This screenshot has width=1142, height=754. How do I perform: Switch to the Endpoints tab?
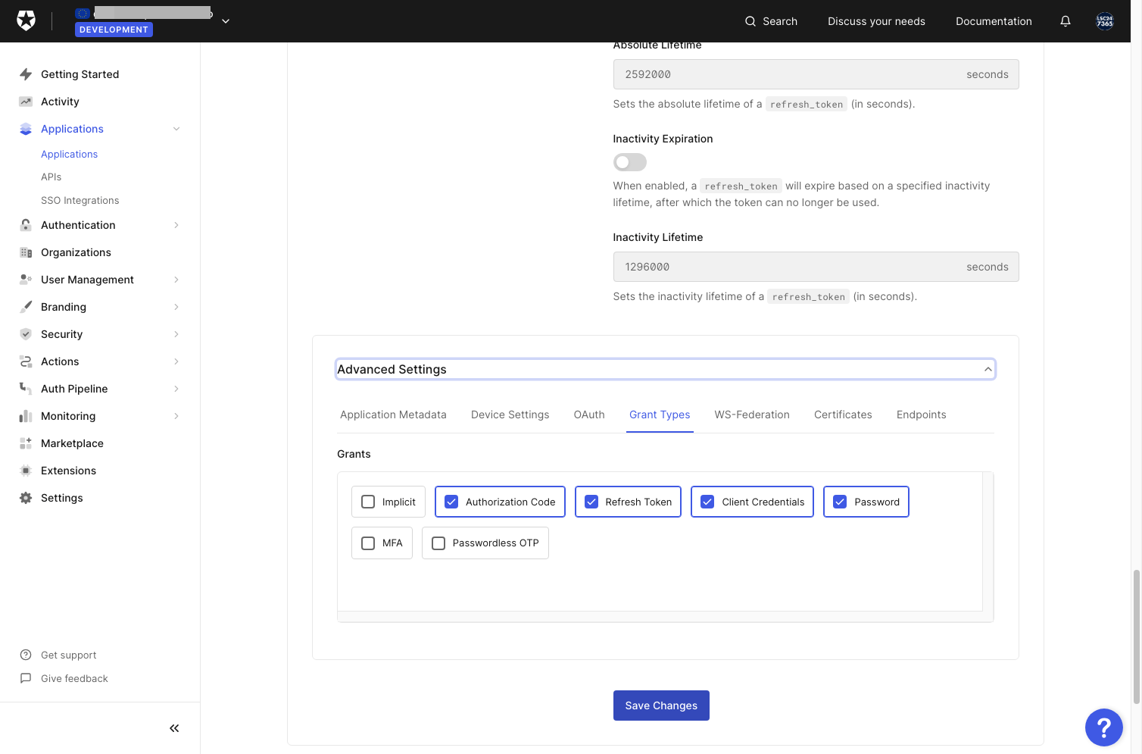(x=922, y=415)
